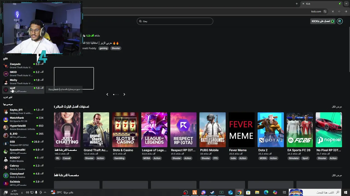350x196 pixels.
Task: Focus the Kick search field
Action: point(175,21)
